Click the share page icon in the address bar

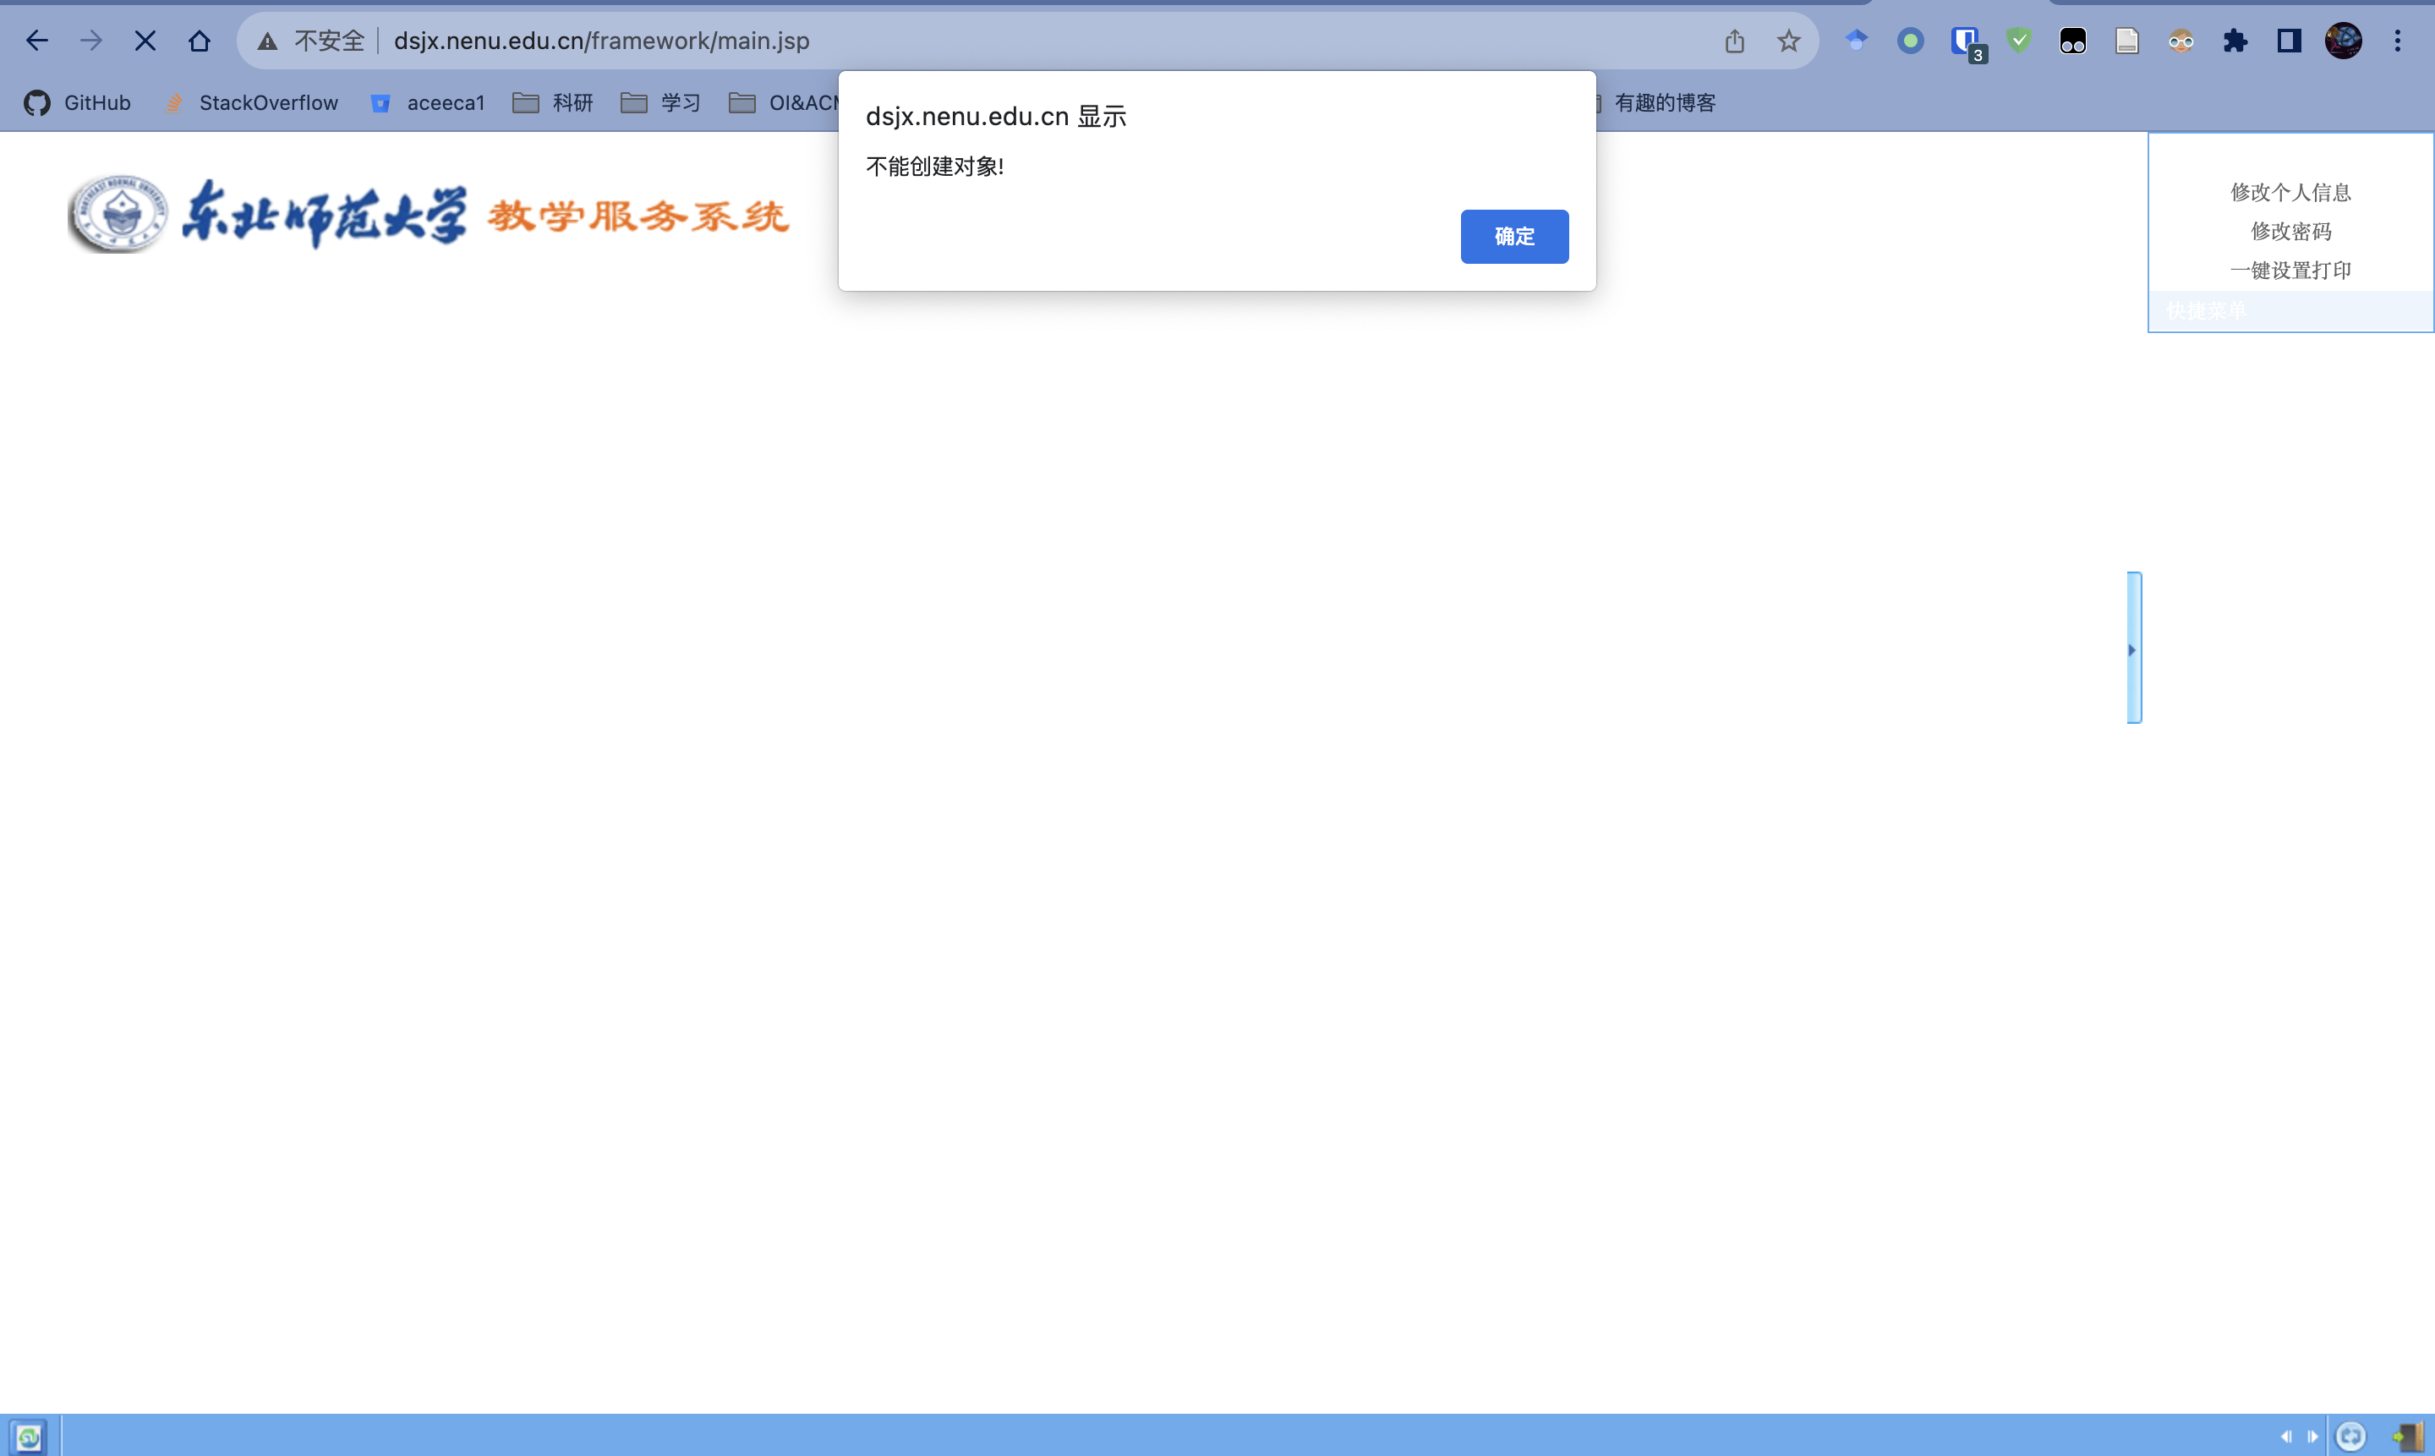click(x=1733, y=41)
